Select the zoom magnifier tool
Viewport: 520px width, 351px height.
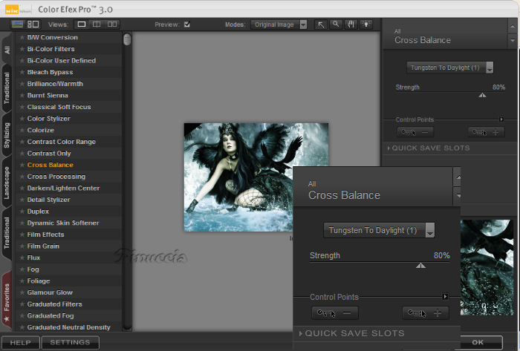(336, 24)
